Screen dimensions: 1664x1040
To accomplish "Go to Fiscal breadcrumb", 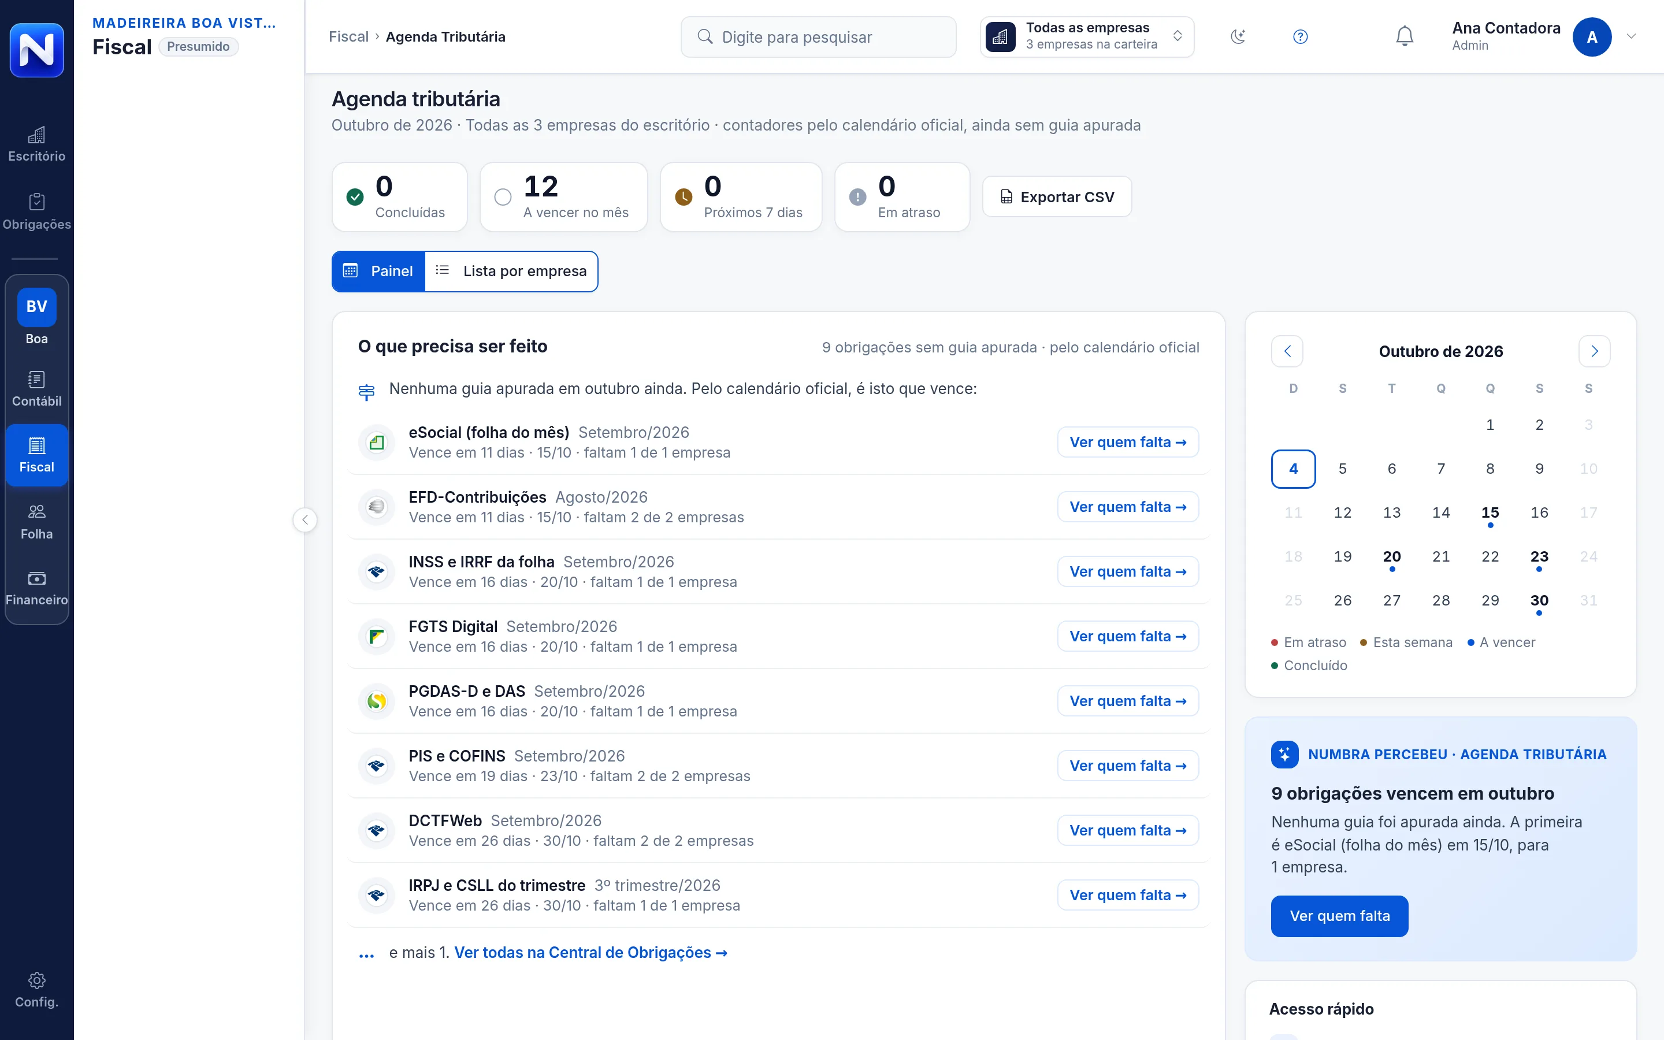I will coord(348,36).
